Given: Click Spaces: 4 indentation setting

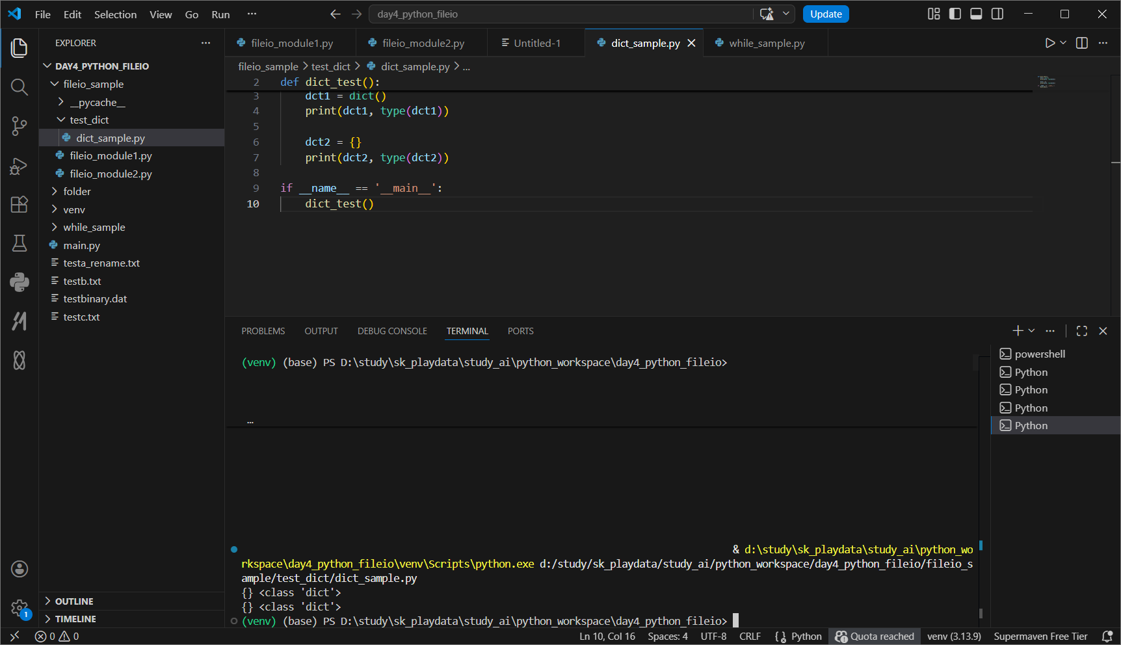Looking at the screenshot, I should tap(668, 637).
